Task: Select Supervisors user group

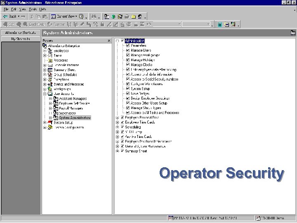Action: point(67,113)
